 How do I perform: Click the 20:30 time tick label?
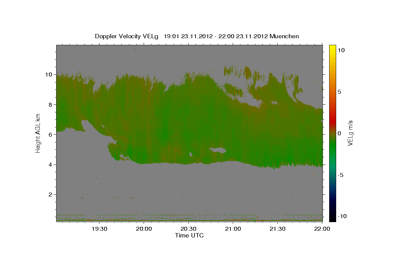pos(189,229)
